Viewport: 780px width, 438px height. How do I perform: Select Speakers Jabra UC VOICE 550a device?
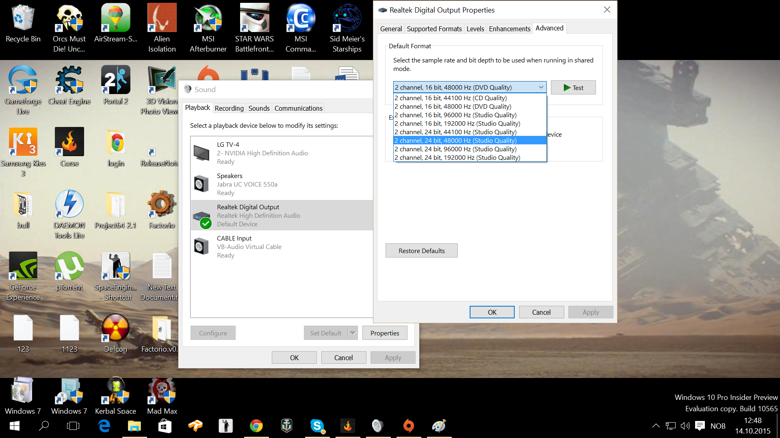pos(282,184)
